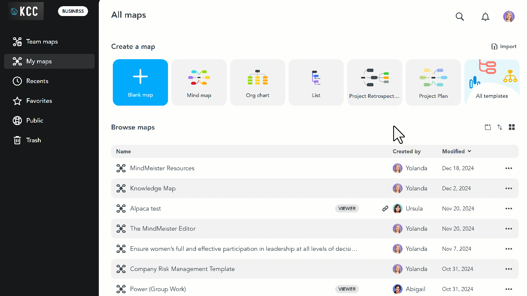Switch to grid view icon
Image resolution: width=527 pixels, height=296 pixels.
point(512,127)
